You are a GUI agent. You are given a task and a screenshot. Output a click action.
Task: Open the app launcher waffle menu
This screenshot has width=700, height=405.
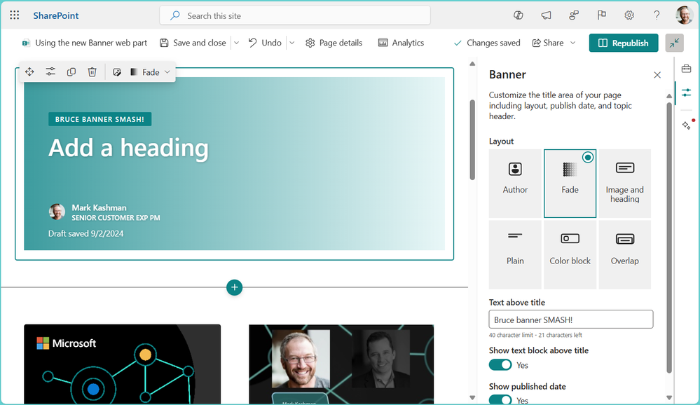14,15
